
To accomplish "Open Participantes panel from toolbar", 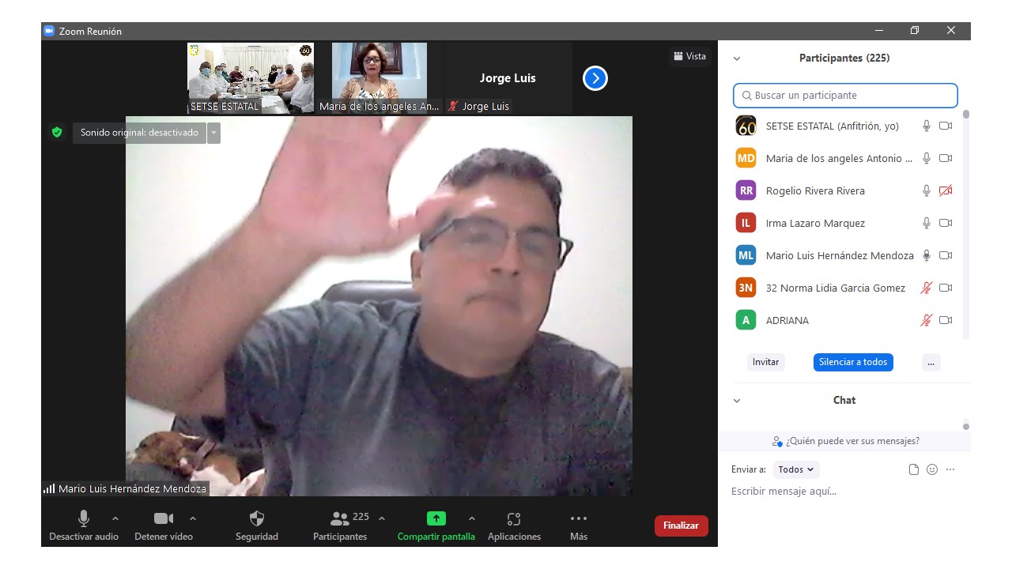I will 340,525.
